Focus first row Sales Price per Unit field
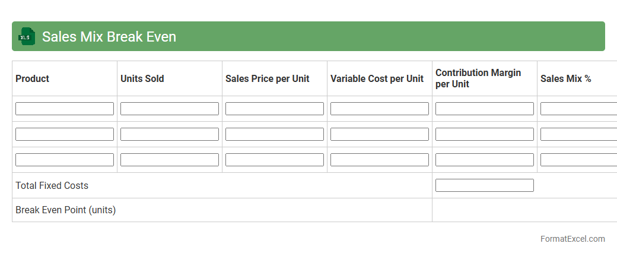617x256 pixels. (x=275, y=109)
